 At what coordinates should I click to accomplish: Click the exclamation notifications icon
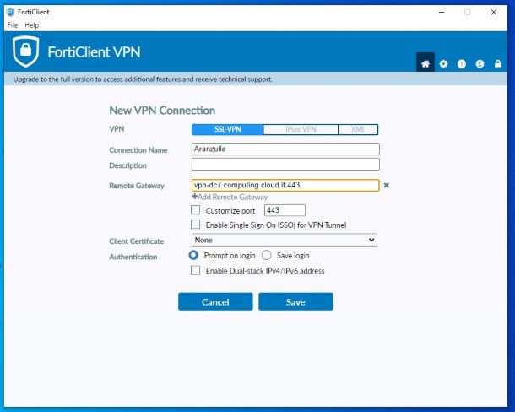[462, 63]
